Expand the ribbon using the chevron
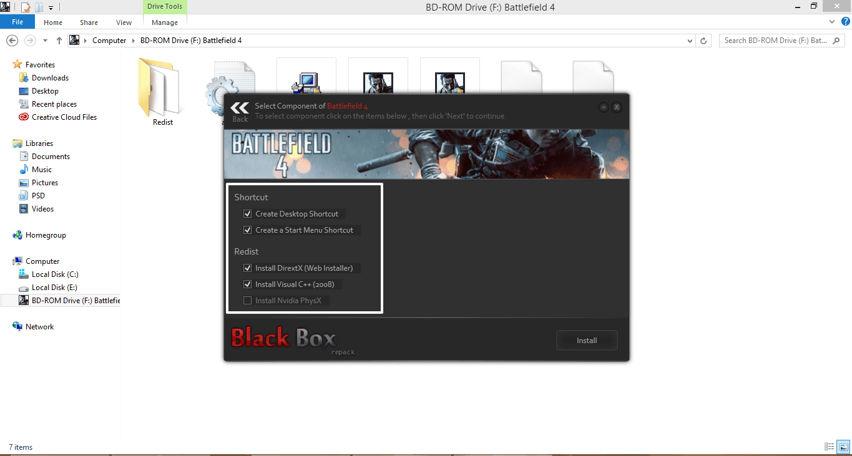Screen dimensions: 852x456 tap(831, 22)
